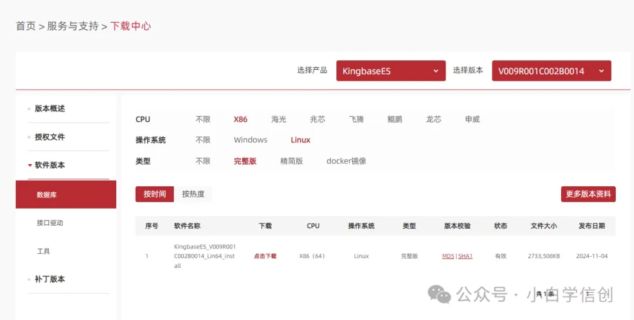
Task: Open the MD5 checksum link
Action: 448,256
